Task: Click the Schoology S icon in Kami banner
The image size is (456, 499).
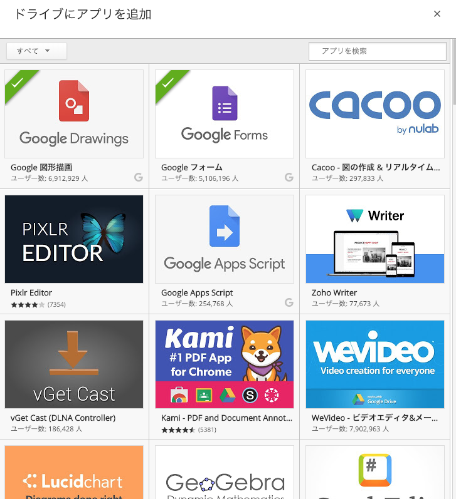Action: click(x=250, y=395)
